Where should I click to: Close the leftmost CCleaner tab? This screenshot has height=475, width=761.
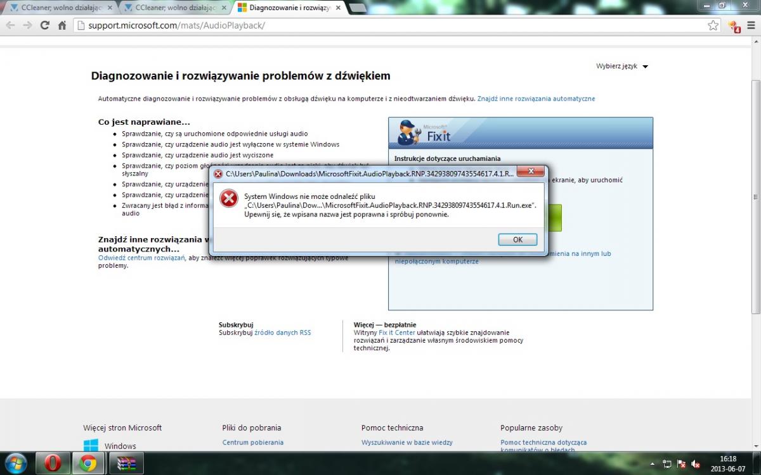tap(109, 8)
